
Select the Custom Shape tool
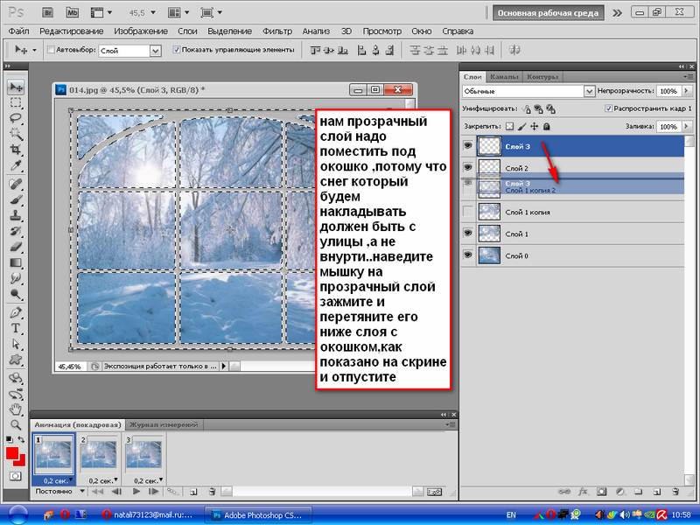[16, 360]
